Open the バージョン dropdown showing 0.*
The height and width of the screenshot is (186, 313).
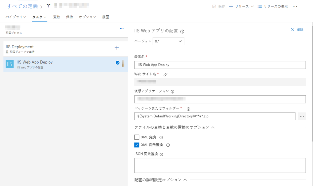pyautogui.click(x=168, y=41)
